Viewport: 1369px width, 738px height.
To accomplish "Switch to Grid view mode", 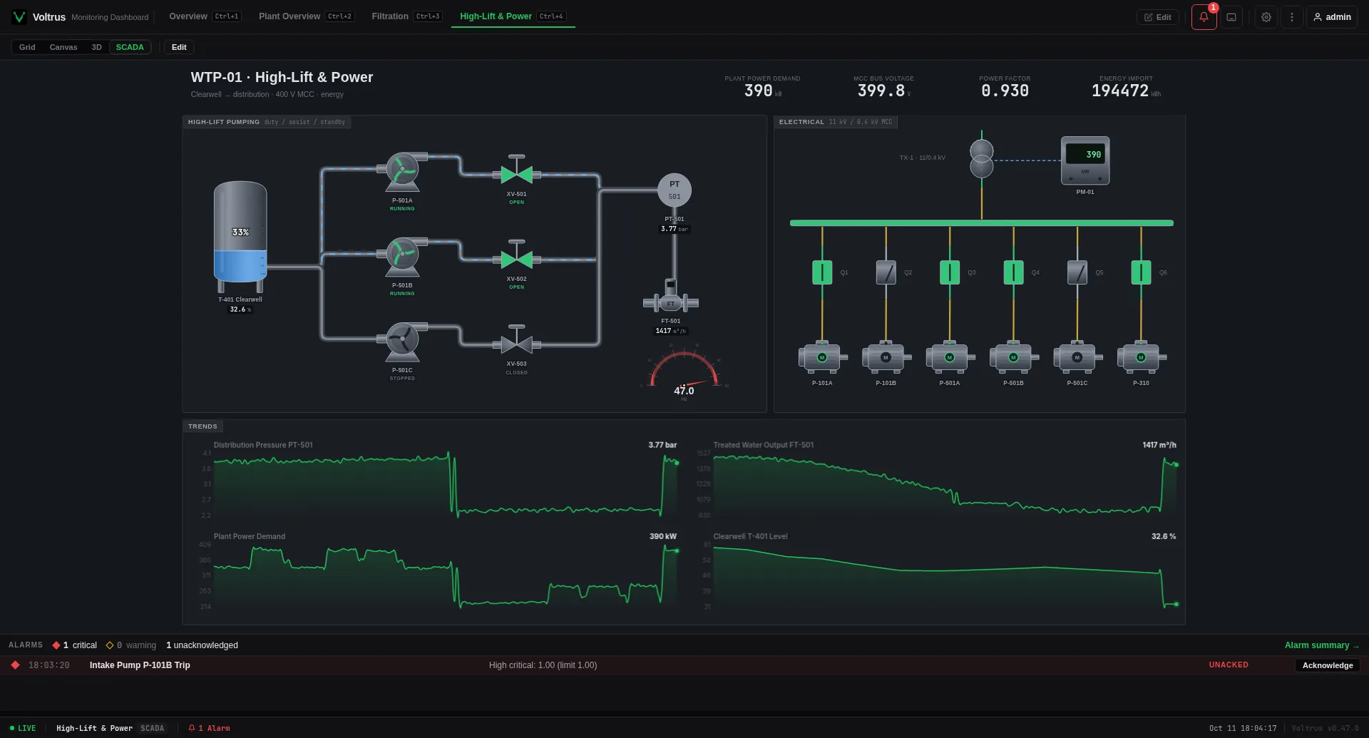I will pyautogui.click(x=27, y=47).
